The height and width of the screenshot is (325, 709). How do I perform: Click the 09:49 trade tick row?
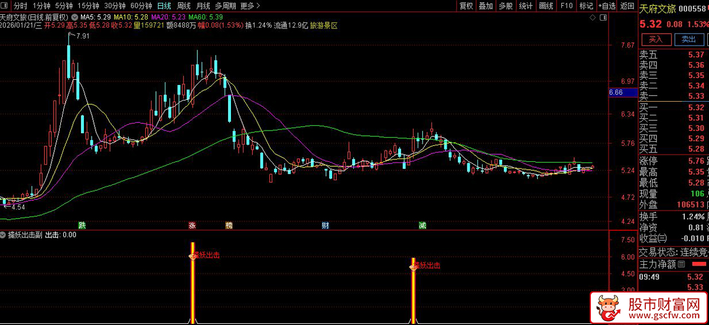coord(674,276)
